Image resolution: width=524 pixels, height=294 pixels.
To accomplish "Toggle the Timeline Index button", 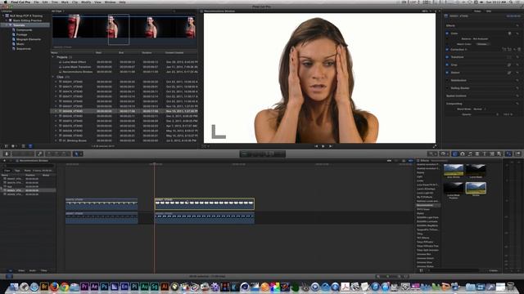I will (x=9, y=276).
